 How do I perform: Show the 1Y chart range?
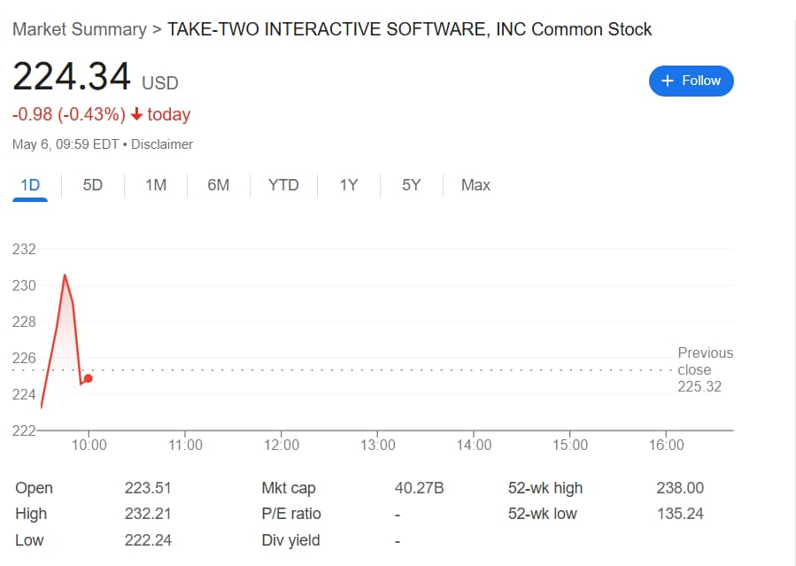pyautogui.click(x=349, y=185)
